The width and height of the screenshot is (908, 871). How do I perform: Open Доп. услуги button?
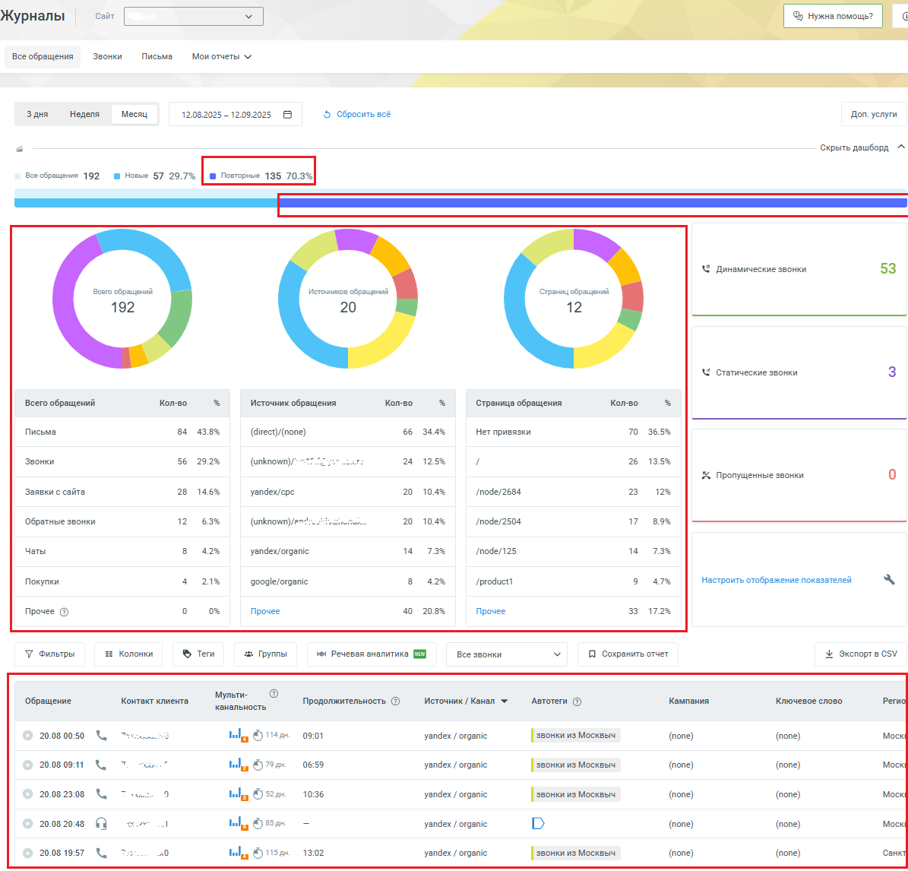point(874,115)
